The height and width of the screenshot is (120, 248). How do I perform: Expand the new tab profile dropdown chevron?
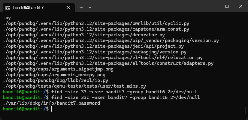(x=90, y=7)
